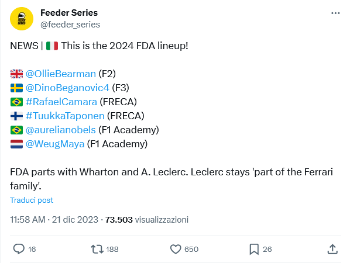Viewport: 350px width, 263px height.
Task: Click the 650 likes count
Action: click(191, 249)
